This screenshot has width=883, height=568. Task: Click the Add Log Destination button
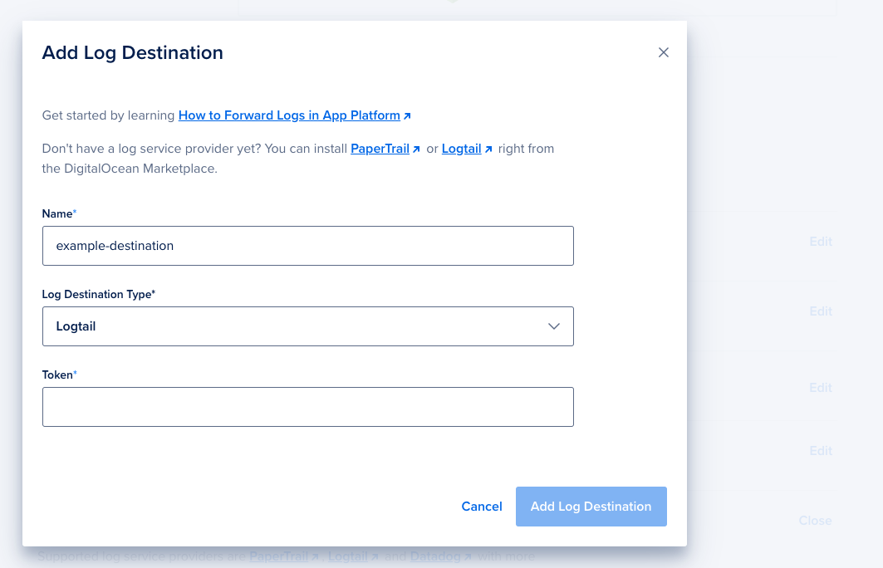(x=591, y=507)
